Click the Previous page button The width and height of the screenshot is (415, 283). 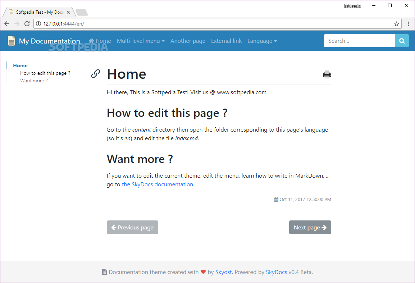coord(132,227)
